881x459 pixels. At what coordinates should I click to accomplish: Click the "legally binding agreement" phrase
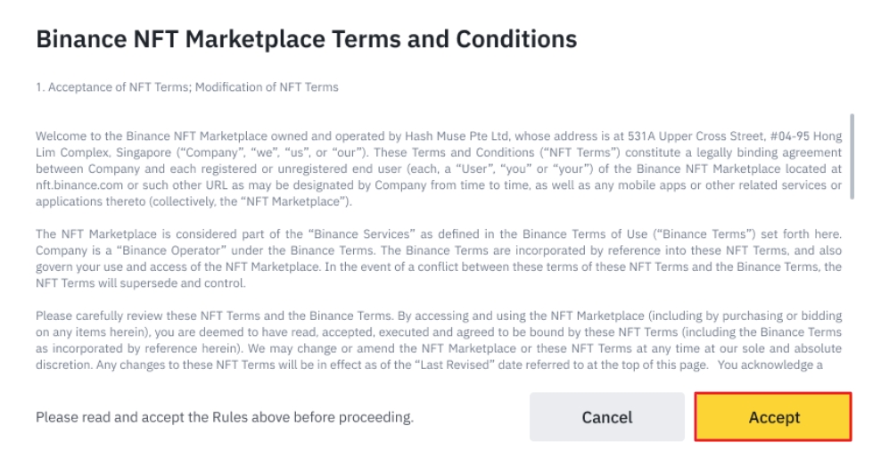click(x=773, y=152)
